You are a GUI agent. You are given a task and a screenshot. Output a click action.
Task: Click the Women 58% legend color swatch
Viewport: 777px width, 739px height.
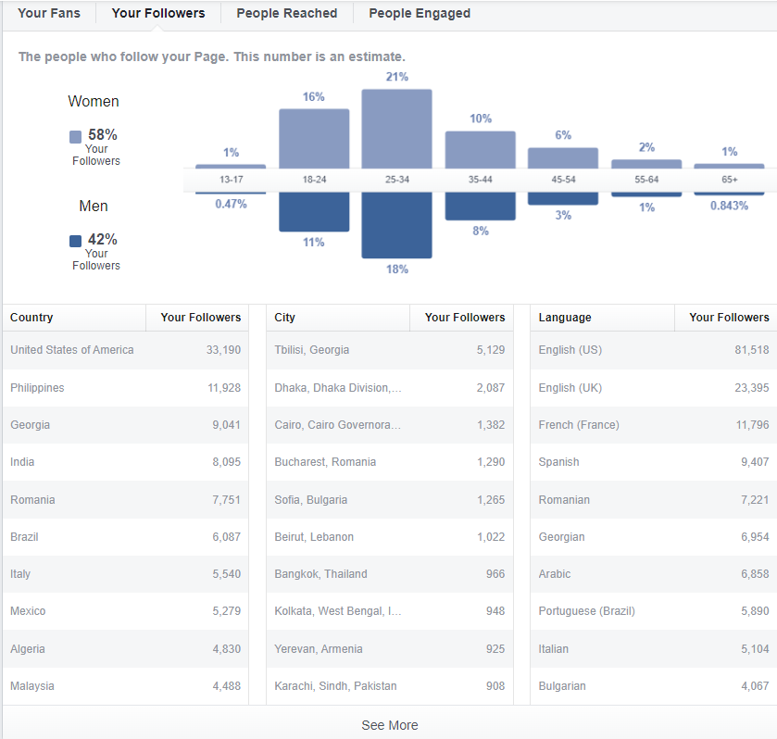(75, 137)
